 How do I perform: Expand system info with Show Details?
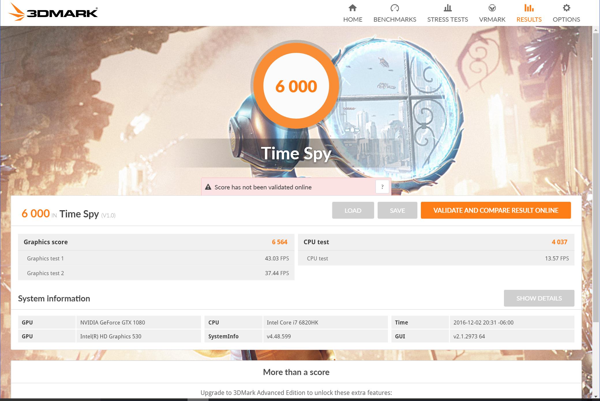click(539, 298)
